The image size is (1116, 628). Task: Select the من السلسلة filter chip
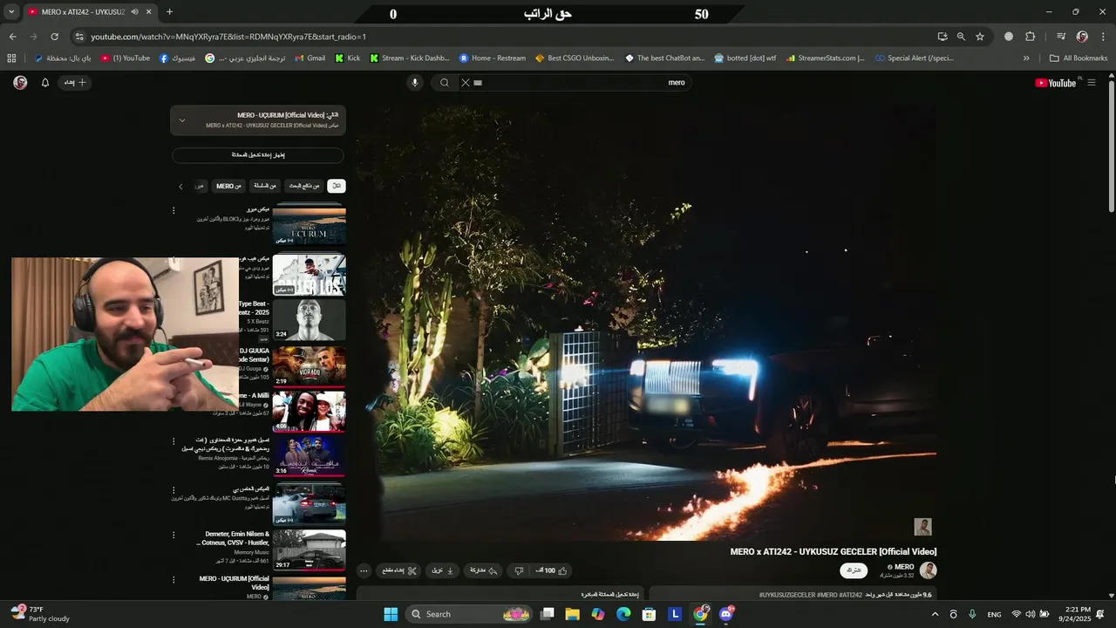[x=265, y=186]
